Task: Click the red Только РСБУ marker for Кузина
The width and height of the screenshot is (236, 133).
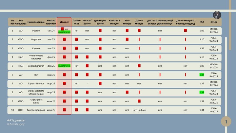Action: [76, 48]
